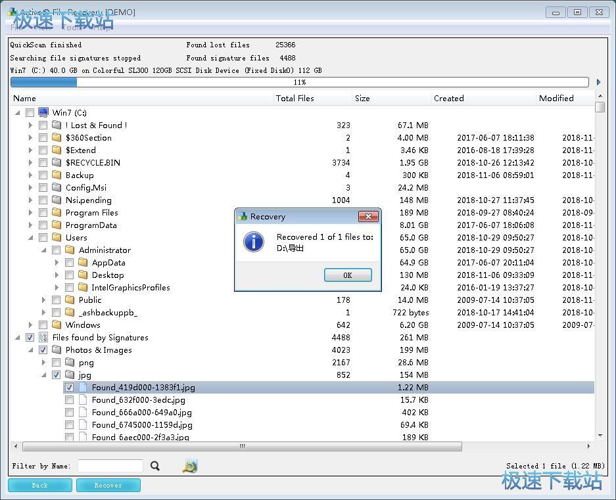Screen dimensions: 616x500
Task: Click the vertical scrollbar down arrow
Action: [600, 435]
